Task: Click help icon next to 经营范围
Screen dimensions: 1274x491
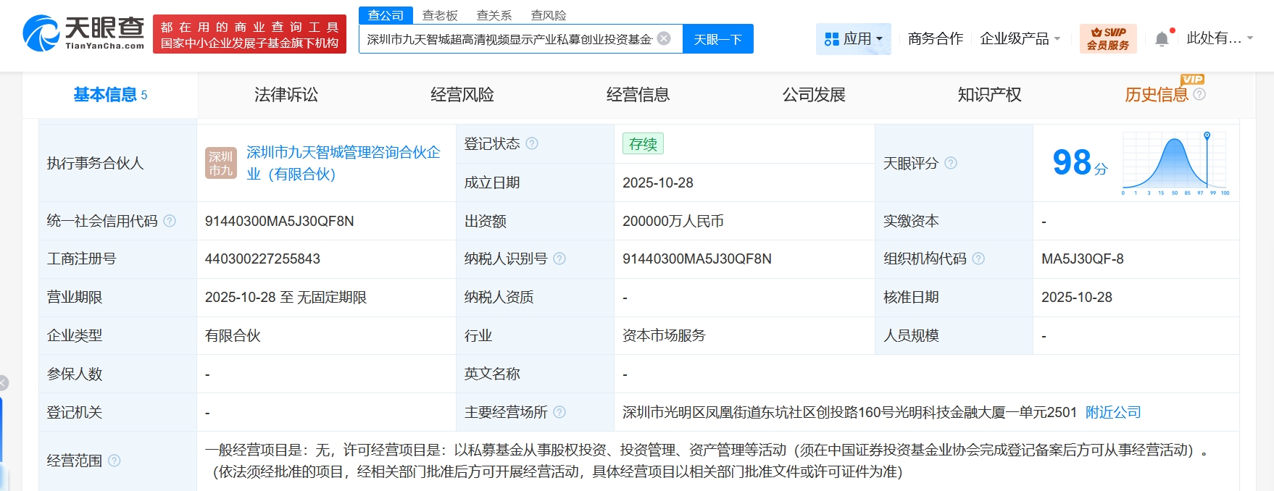Action: coord(114,461)
